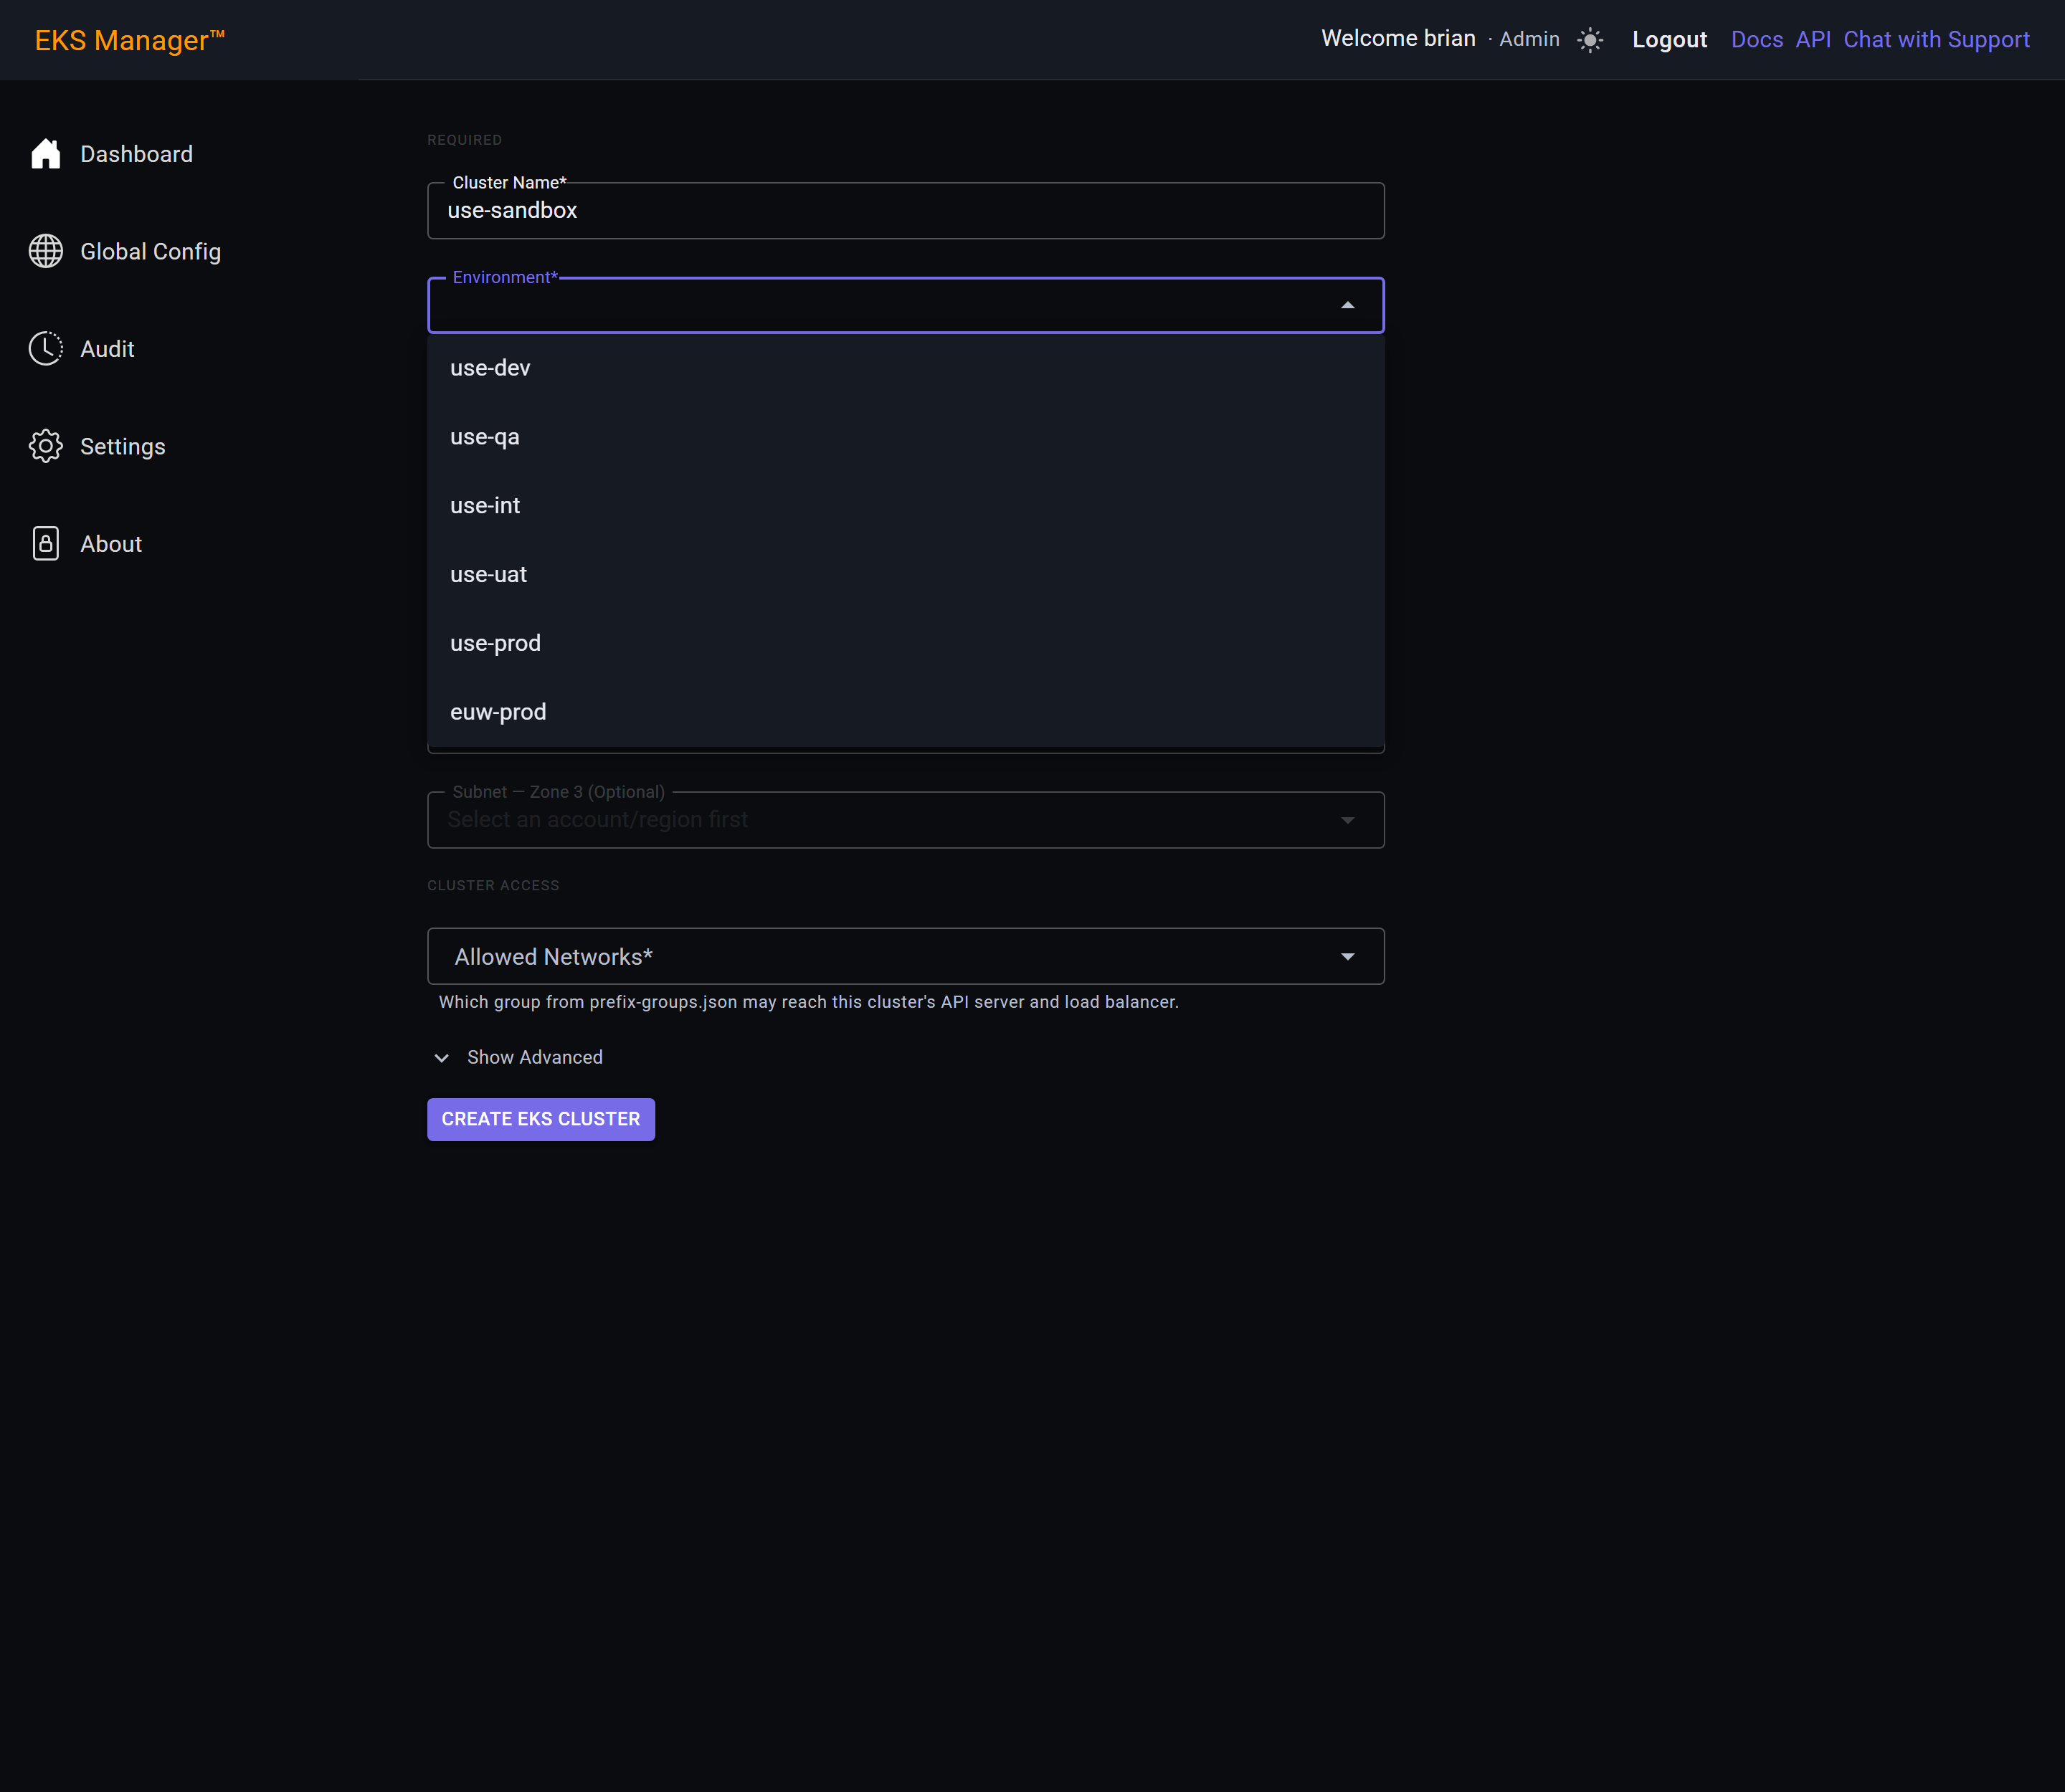Viewport: 2065px width, 1792px height.
Task: Open Allowed Networks dropdown
Action: pos(906,957)
